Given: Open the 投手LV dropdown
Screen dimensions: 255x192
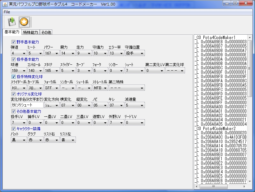Looking at the screenshot, I should (19, 122).
